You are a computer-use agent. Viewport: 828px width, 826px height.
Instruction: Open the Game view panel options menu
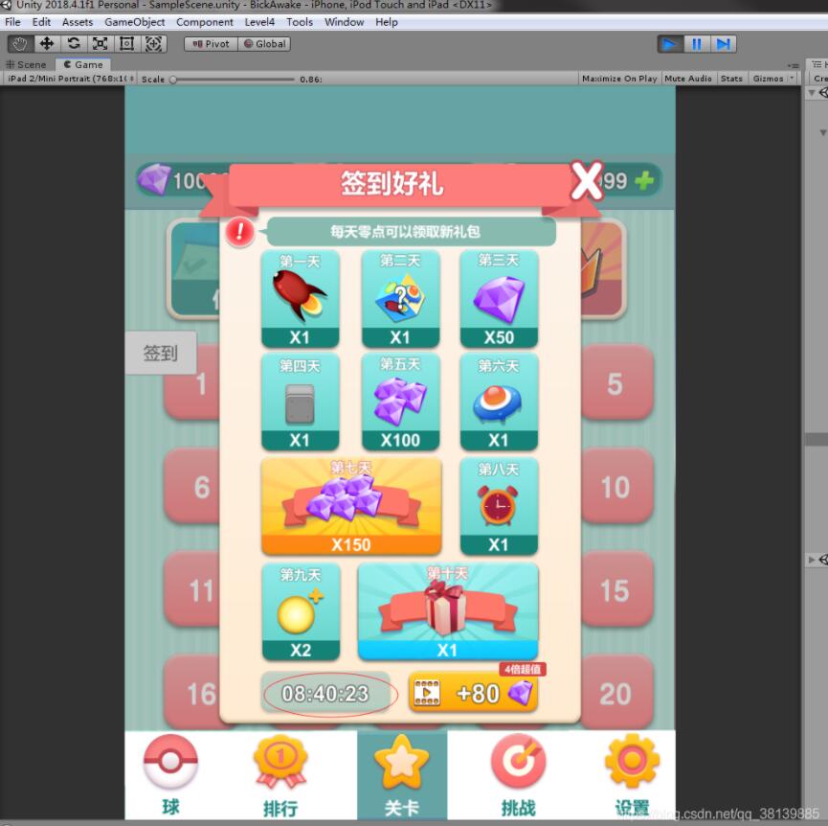(x=794, y=65)
